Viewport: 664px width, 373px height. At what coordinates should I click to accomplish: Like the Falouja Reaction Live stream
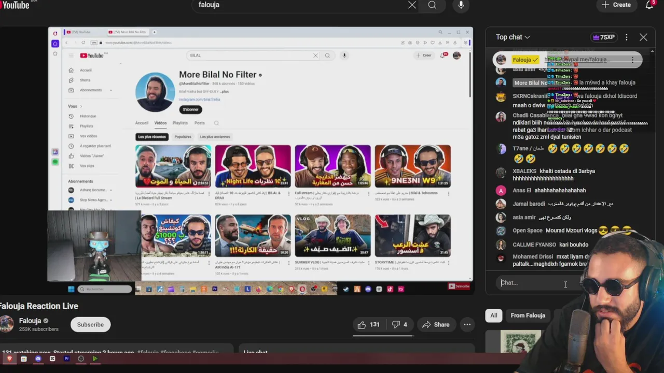369,325
